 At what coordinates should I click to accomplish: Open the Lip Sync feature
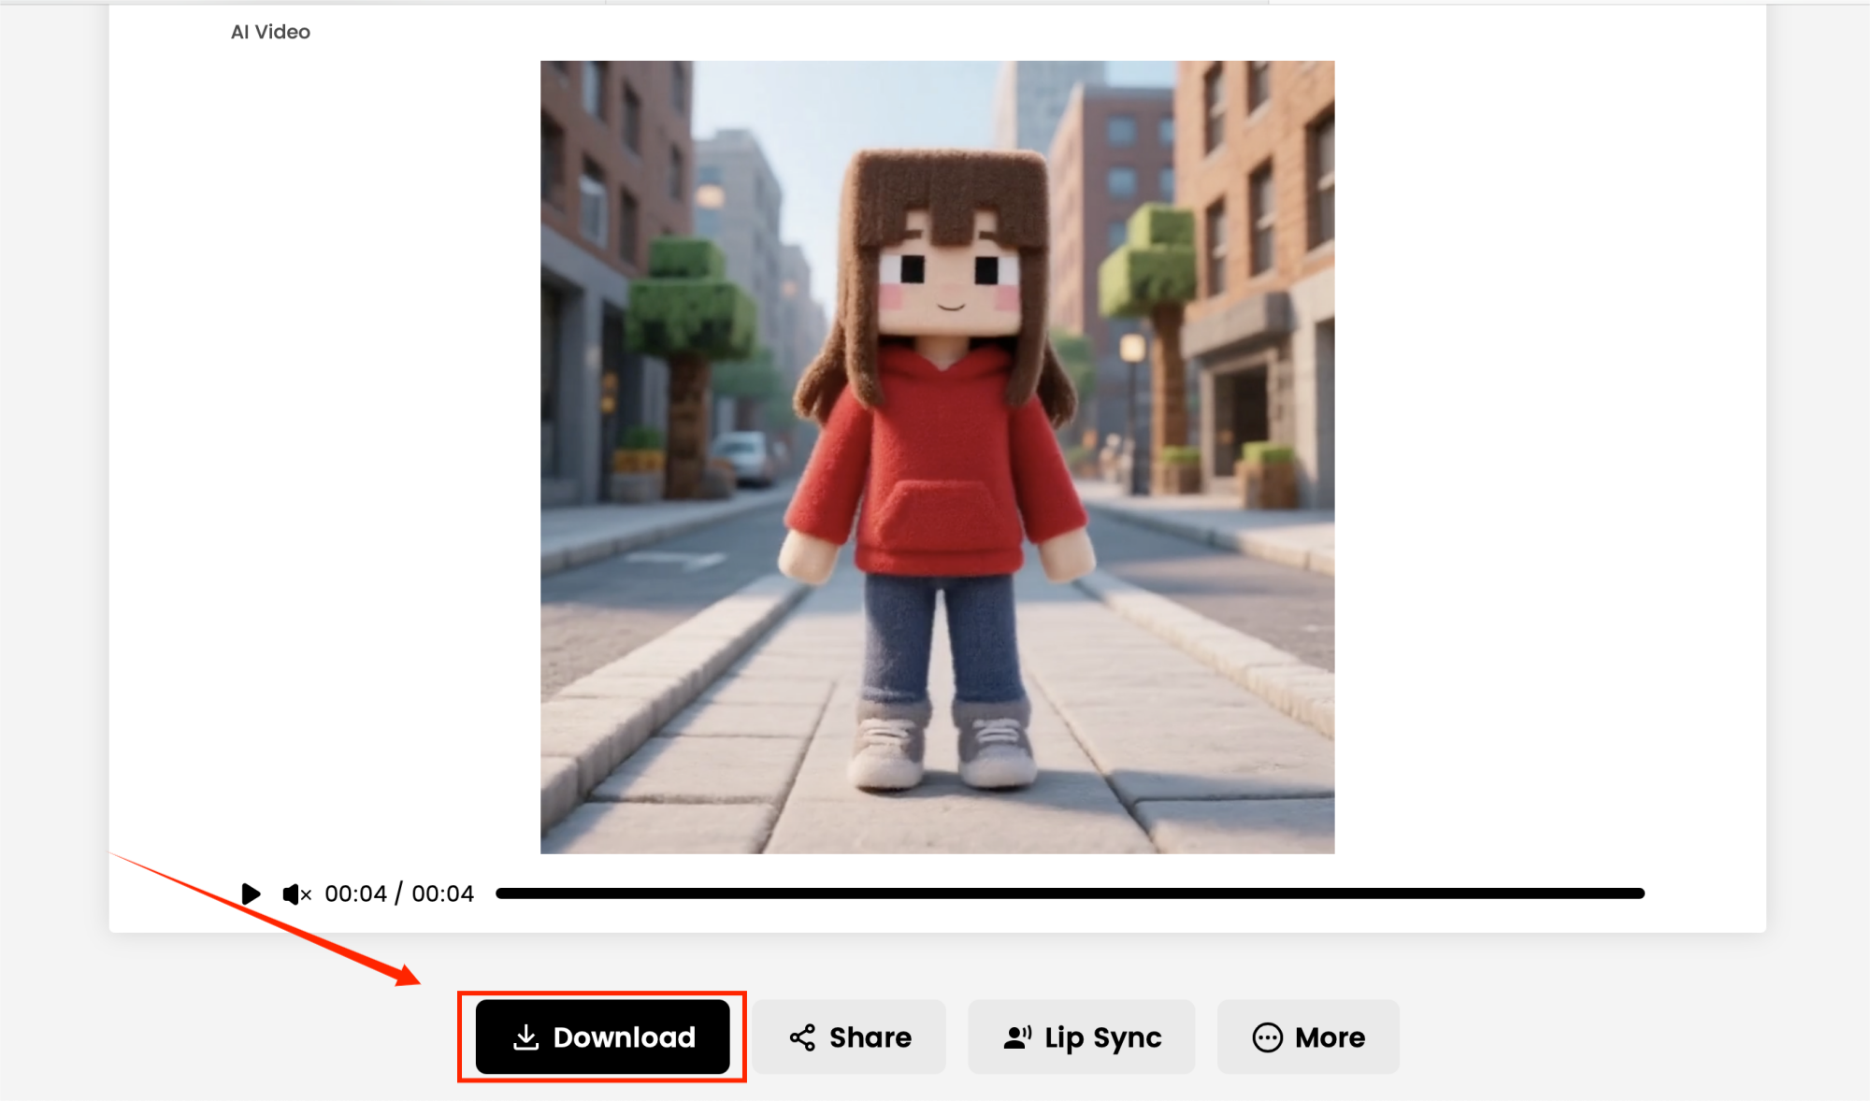1082,1037
